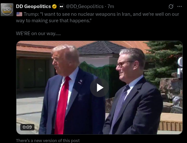Click the Trump quote text of the post
This screenshot has width=187, height=143.
[98, 17]
